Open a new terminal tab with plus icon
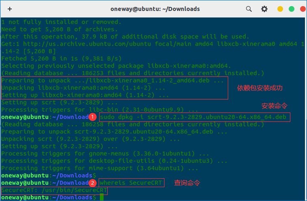The width and height of the screenshot is (307, 201). (x=10, y=9)
